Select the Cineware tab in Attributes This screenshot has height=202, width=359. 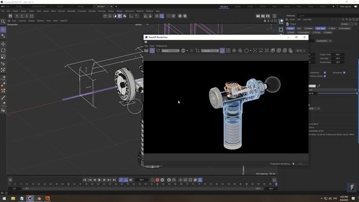(308, 29)
